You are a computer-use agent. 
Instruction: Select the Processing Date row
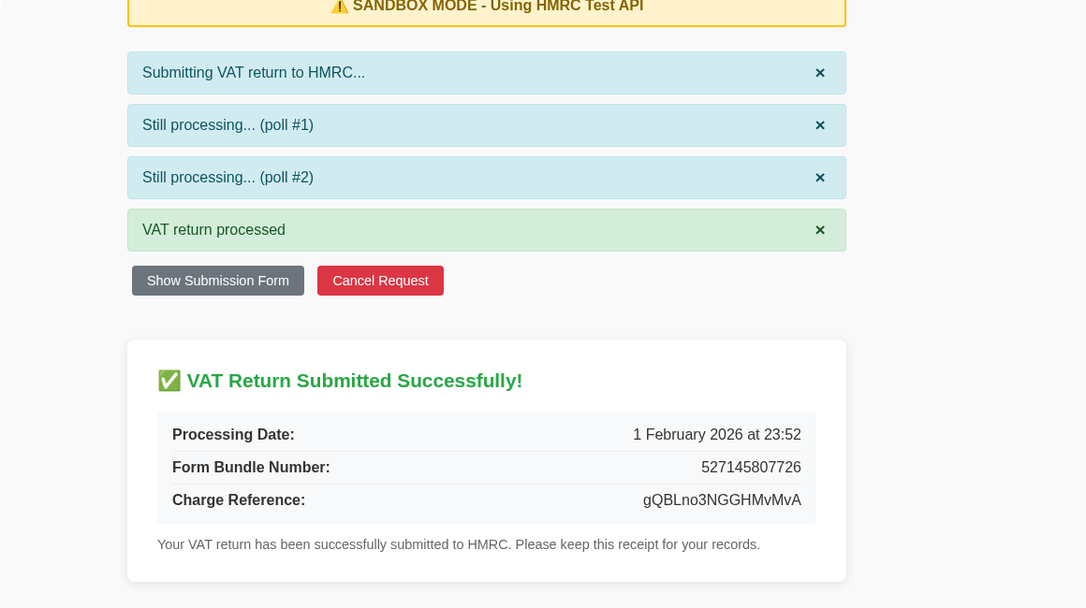(x=487, y=434)
